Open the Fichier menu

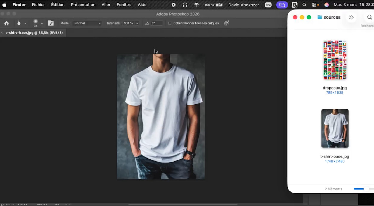(38, 5)
